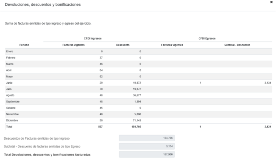Click the Periodo column header
This screenshot has width=277, height=159.
pyautogui.click(x=24, y=45)
